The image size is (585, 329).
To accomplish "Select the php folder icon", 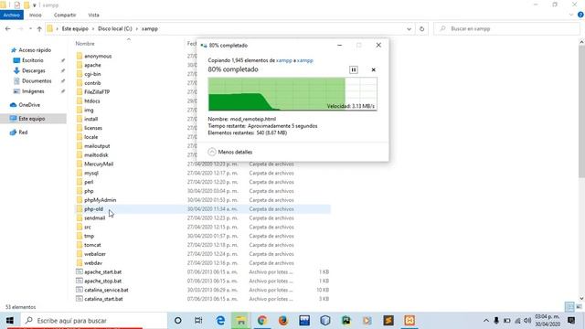I will [80, 191].
